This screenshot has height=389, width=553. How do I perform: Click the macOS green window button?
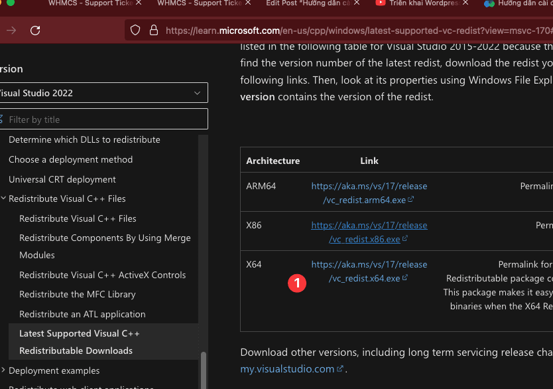click(10, 3)
